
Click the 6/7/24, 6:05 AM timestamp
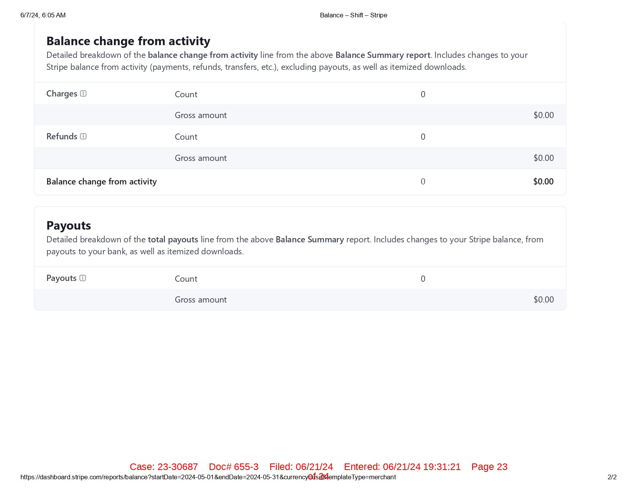tap(43, 15)
